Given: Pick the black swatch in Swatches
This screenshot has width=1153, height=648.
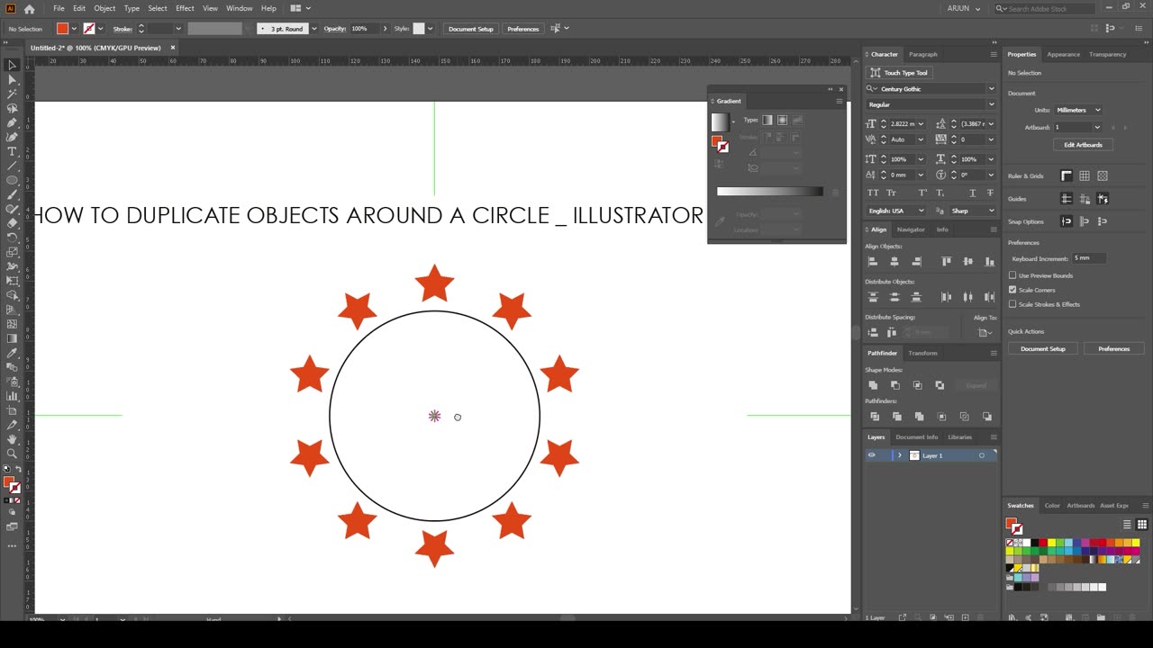Looking at the screenshot, I should pyautogui.click(x=1034, y=543).
